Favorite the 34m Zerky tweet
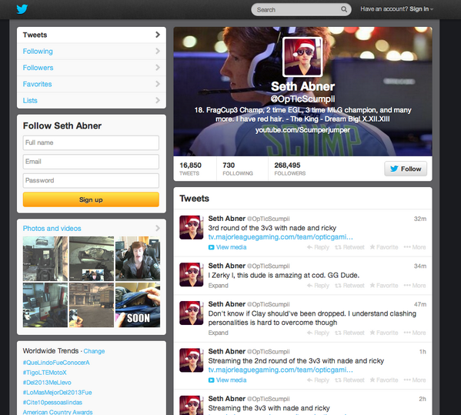The width and height of the screenshot is (461, 415). click(x=384, y=286)
